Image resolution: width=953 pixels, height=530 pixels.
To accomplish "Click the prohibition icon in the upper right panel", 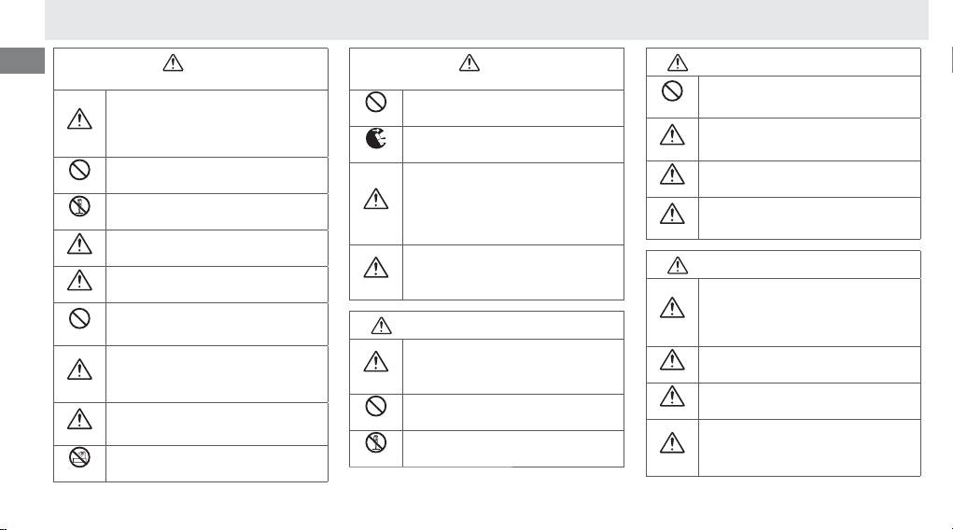I will [x=672, y=91].
